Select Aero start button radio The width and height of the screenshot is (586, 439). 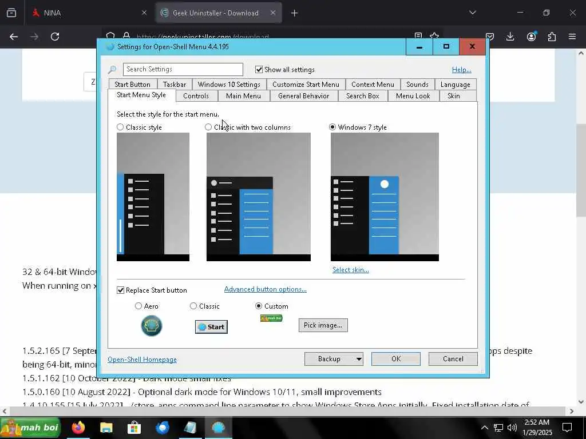click(138, 306)
